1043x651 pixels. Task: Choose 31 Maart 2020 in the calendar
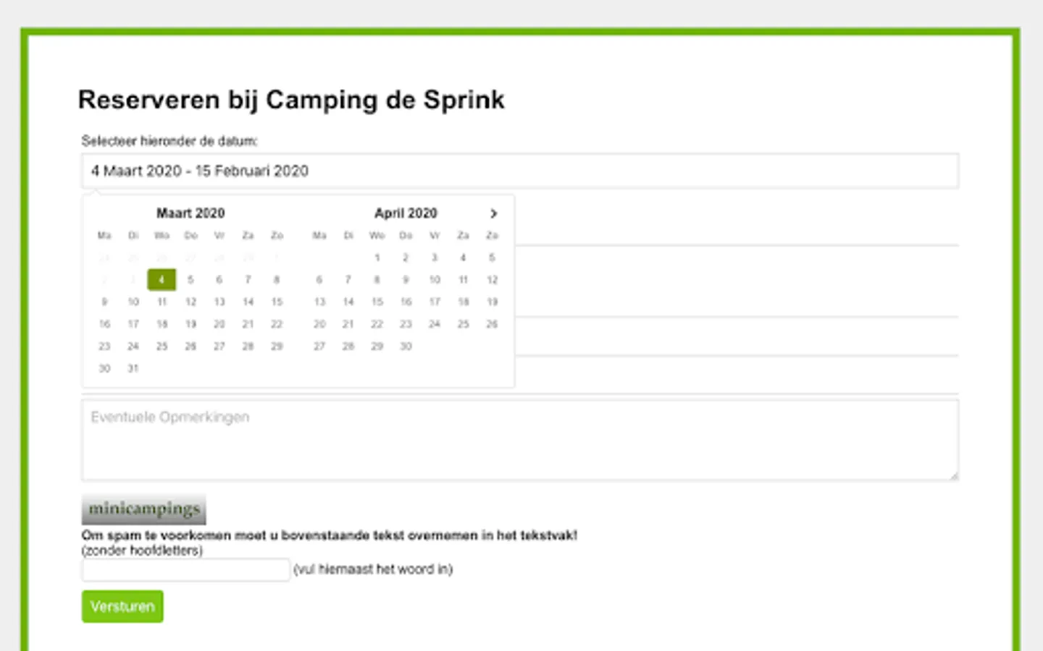133,368
